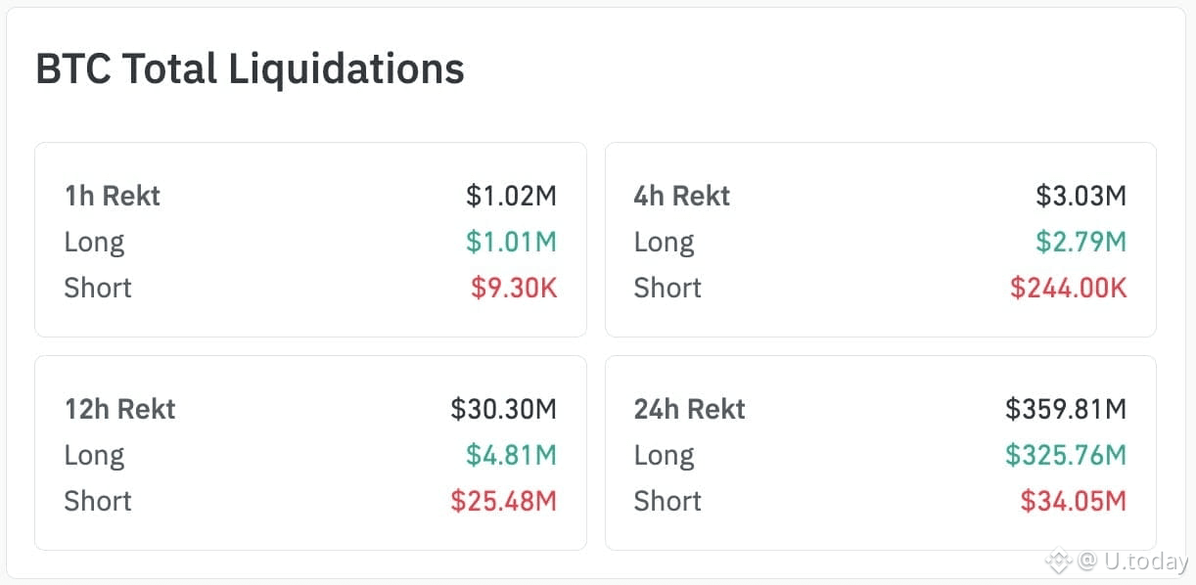Click the $2.79M long liquidation value
Screen dimensions: 1196x585
point(1081,242)
